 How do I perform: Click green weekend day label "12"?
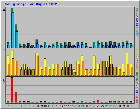(x=53, y=106)
